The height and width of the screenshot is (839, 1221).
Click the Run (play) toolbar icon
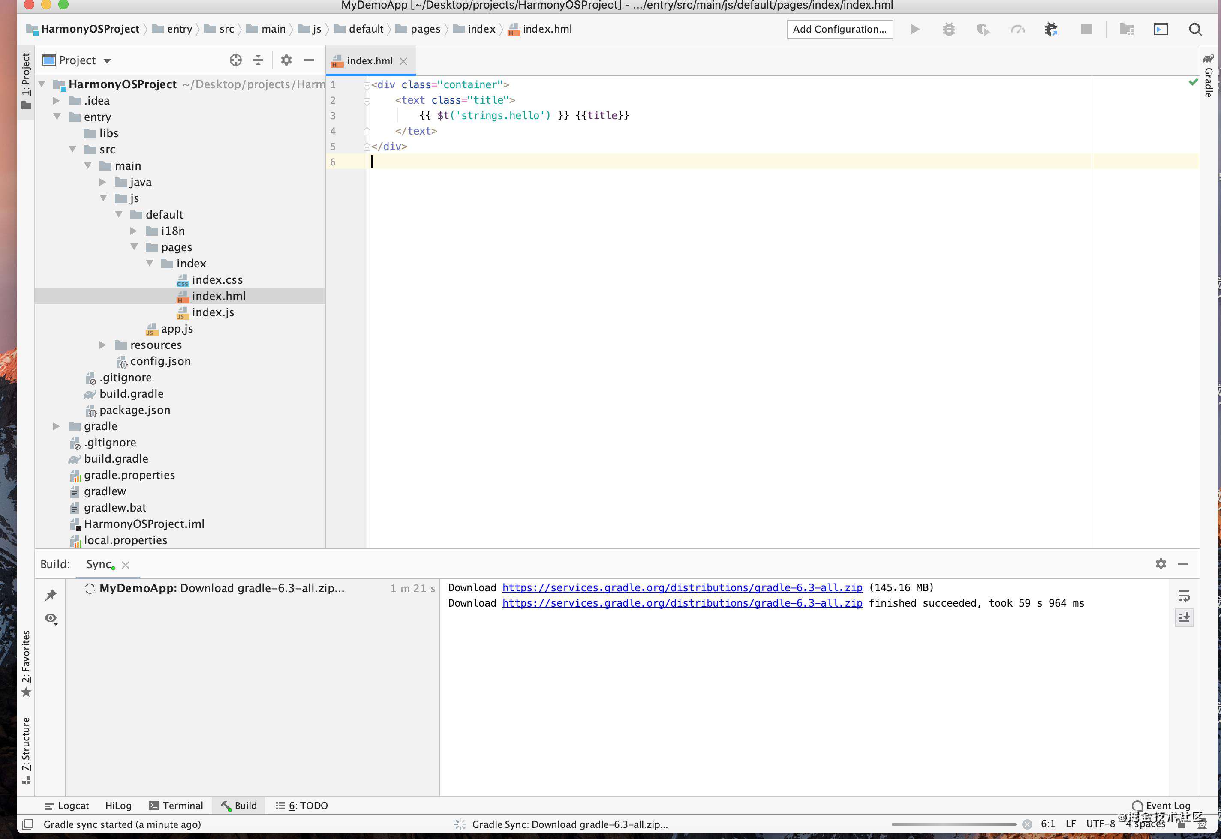(x=914, y=30)
